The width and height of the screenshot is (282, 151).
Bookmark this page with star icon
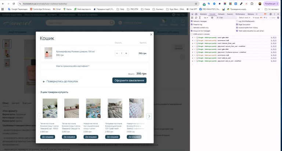[x=196, y=4]
